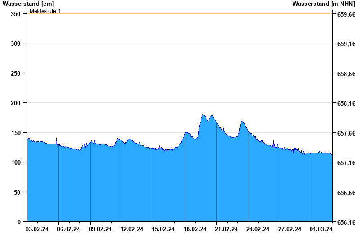Click the 27.02.24 date label
The image size is (359, 246).
point(290,229)
